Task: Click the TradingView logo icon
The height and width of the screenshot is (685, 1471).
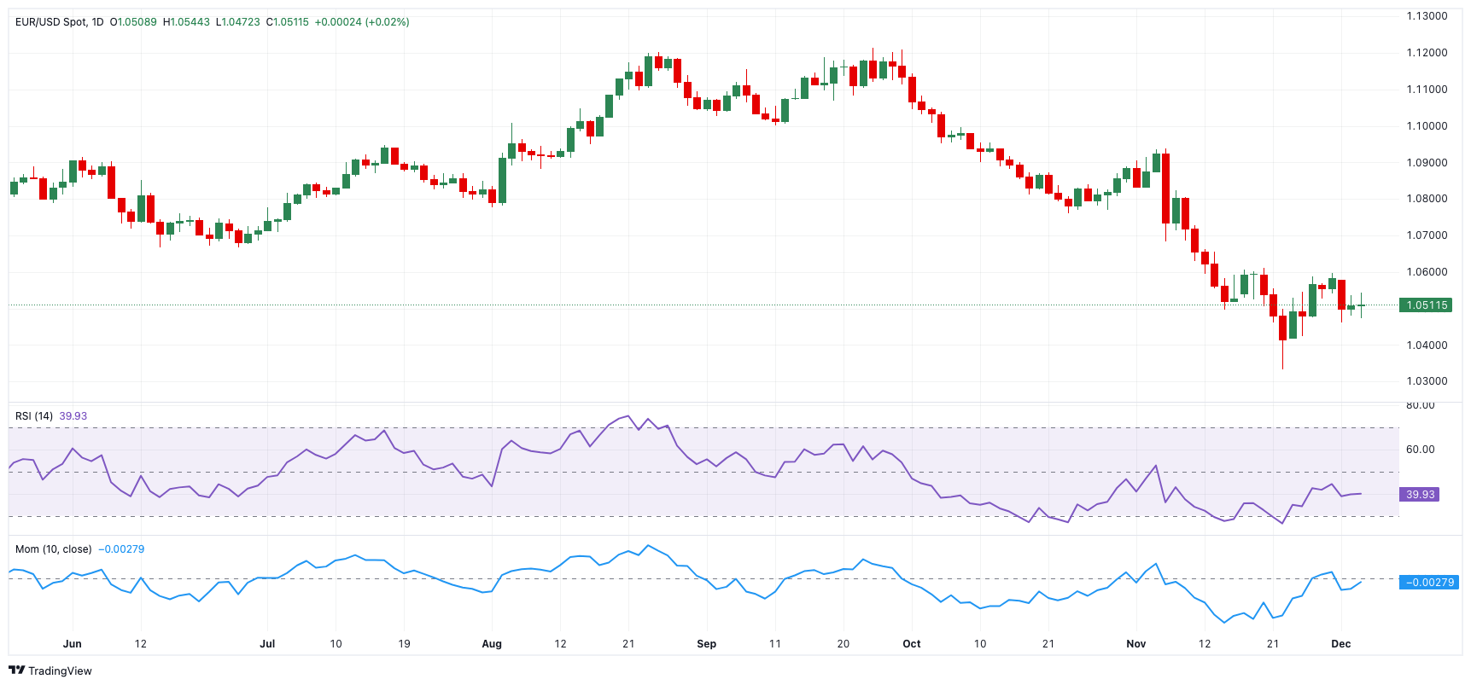Action: click(16, 670)
